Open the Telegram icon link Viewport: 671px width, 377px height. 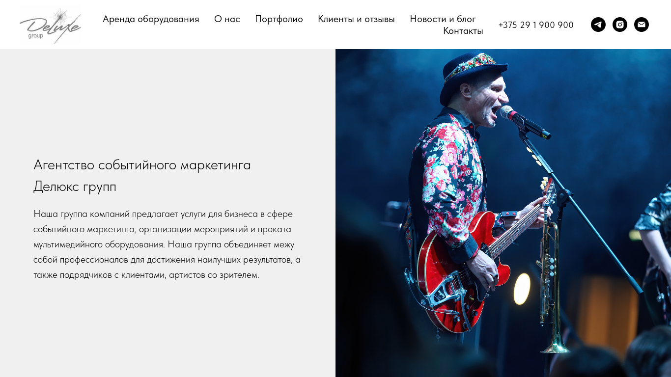point(598,25)
